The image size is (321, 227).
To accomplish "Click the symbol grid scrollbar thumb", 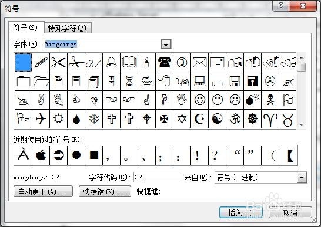I will 302,67.
